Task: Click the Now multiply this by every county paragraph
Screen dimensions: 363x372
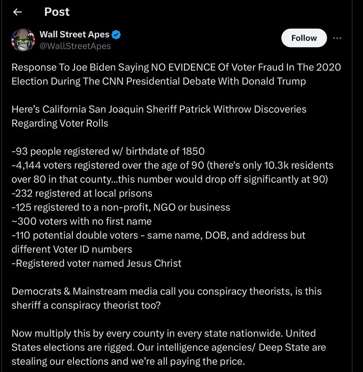Action: click(168, 347)
